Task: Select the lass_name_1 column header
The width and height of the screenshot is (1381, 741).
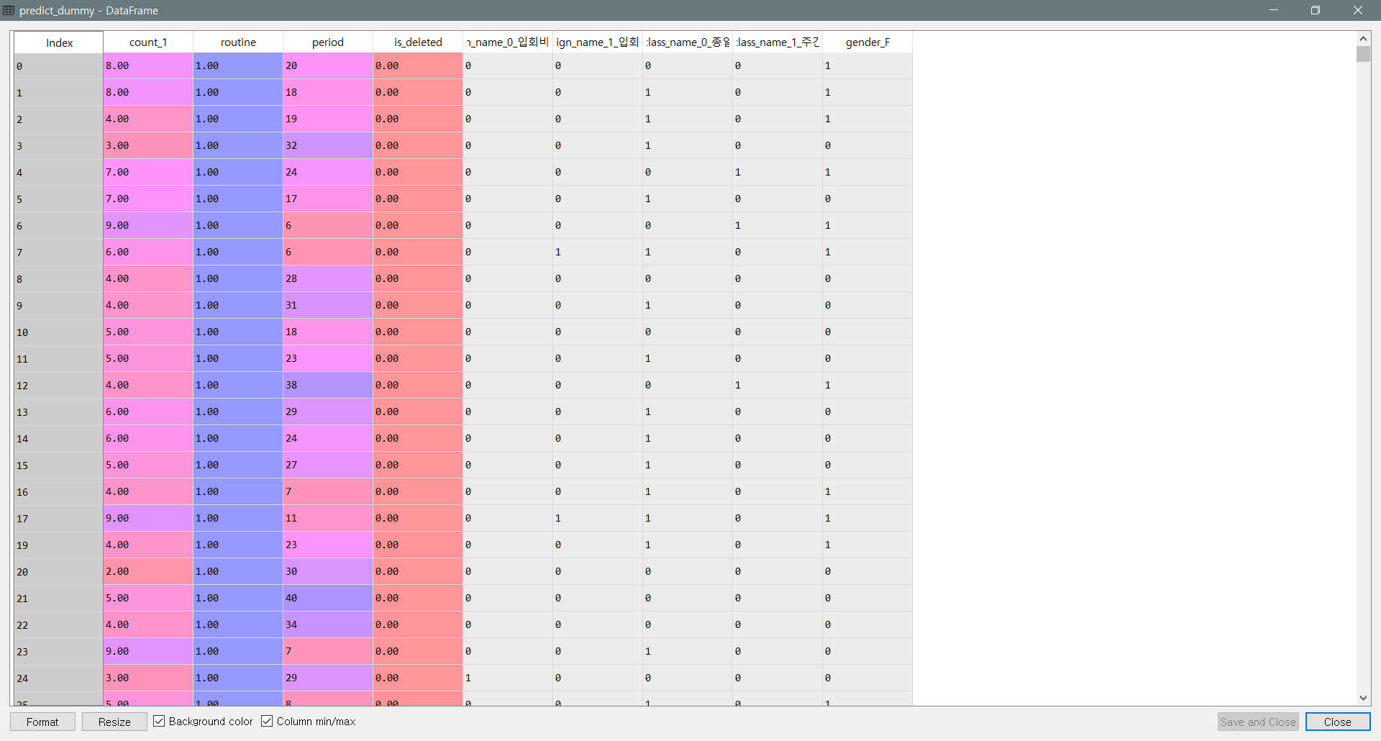Action: point(778,42)
